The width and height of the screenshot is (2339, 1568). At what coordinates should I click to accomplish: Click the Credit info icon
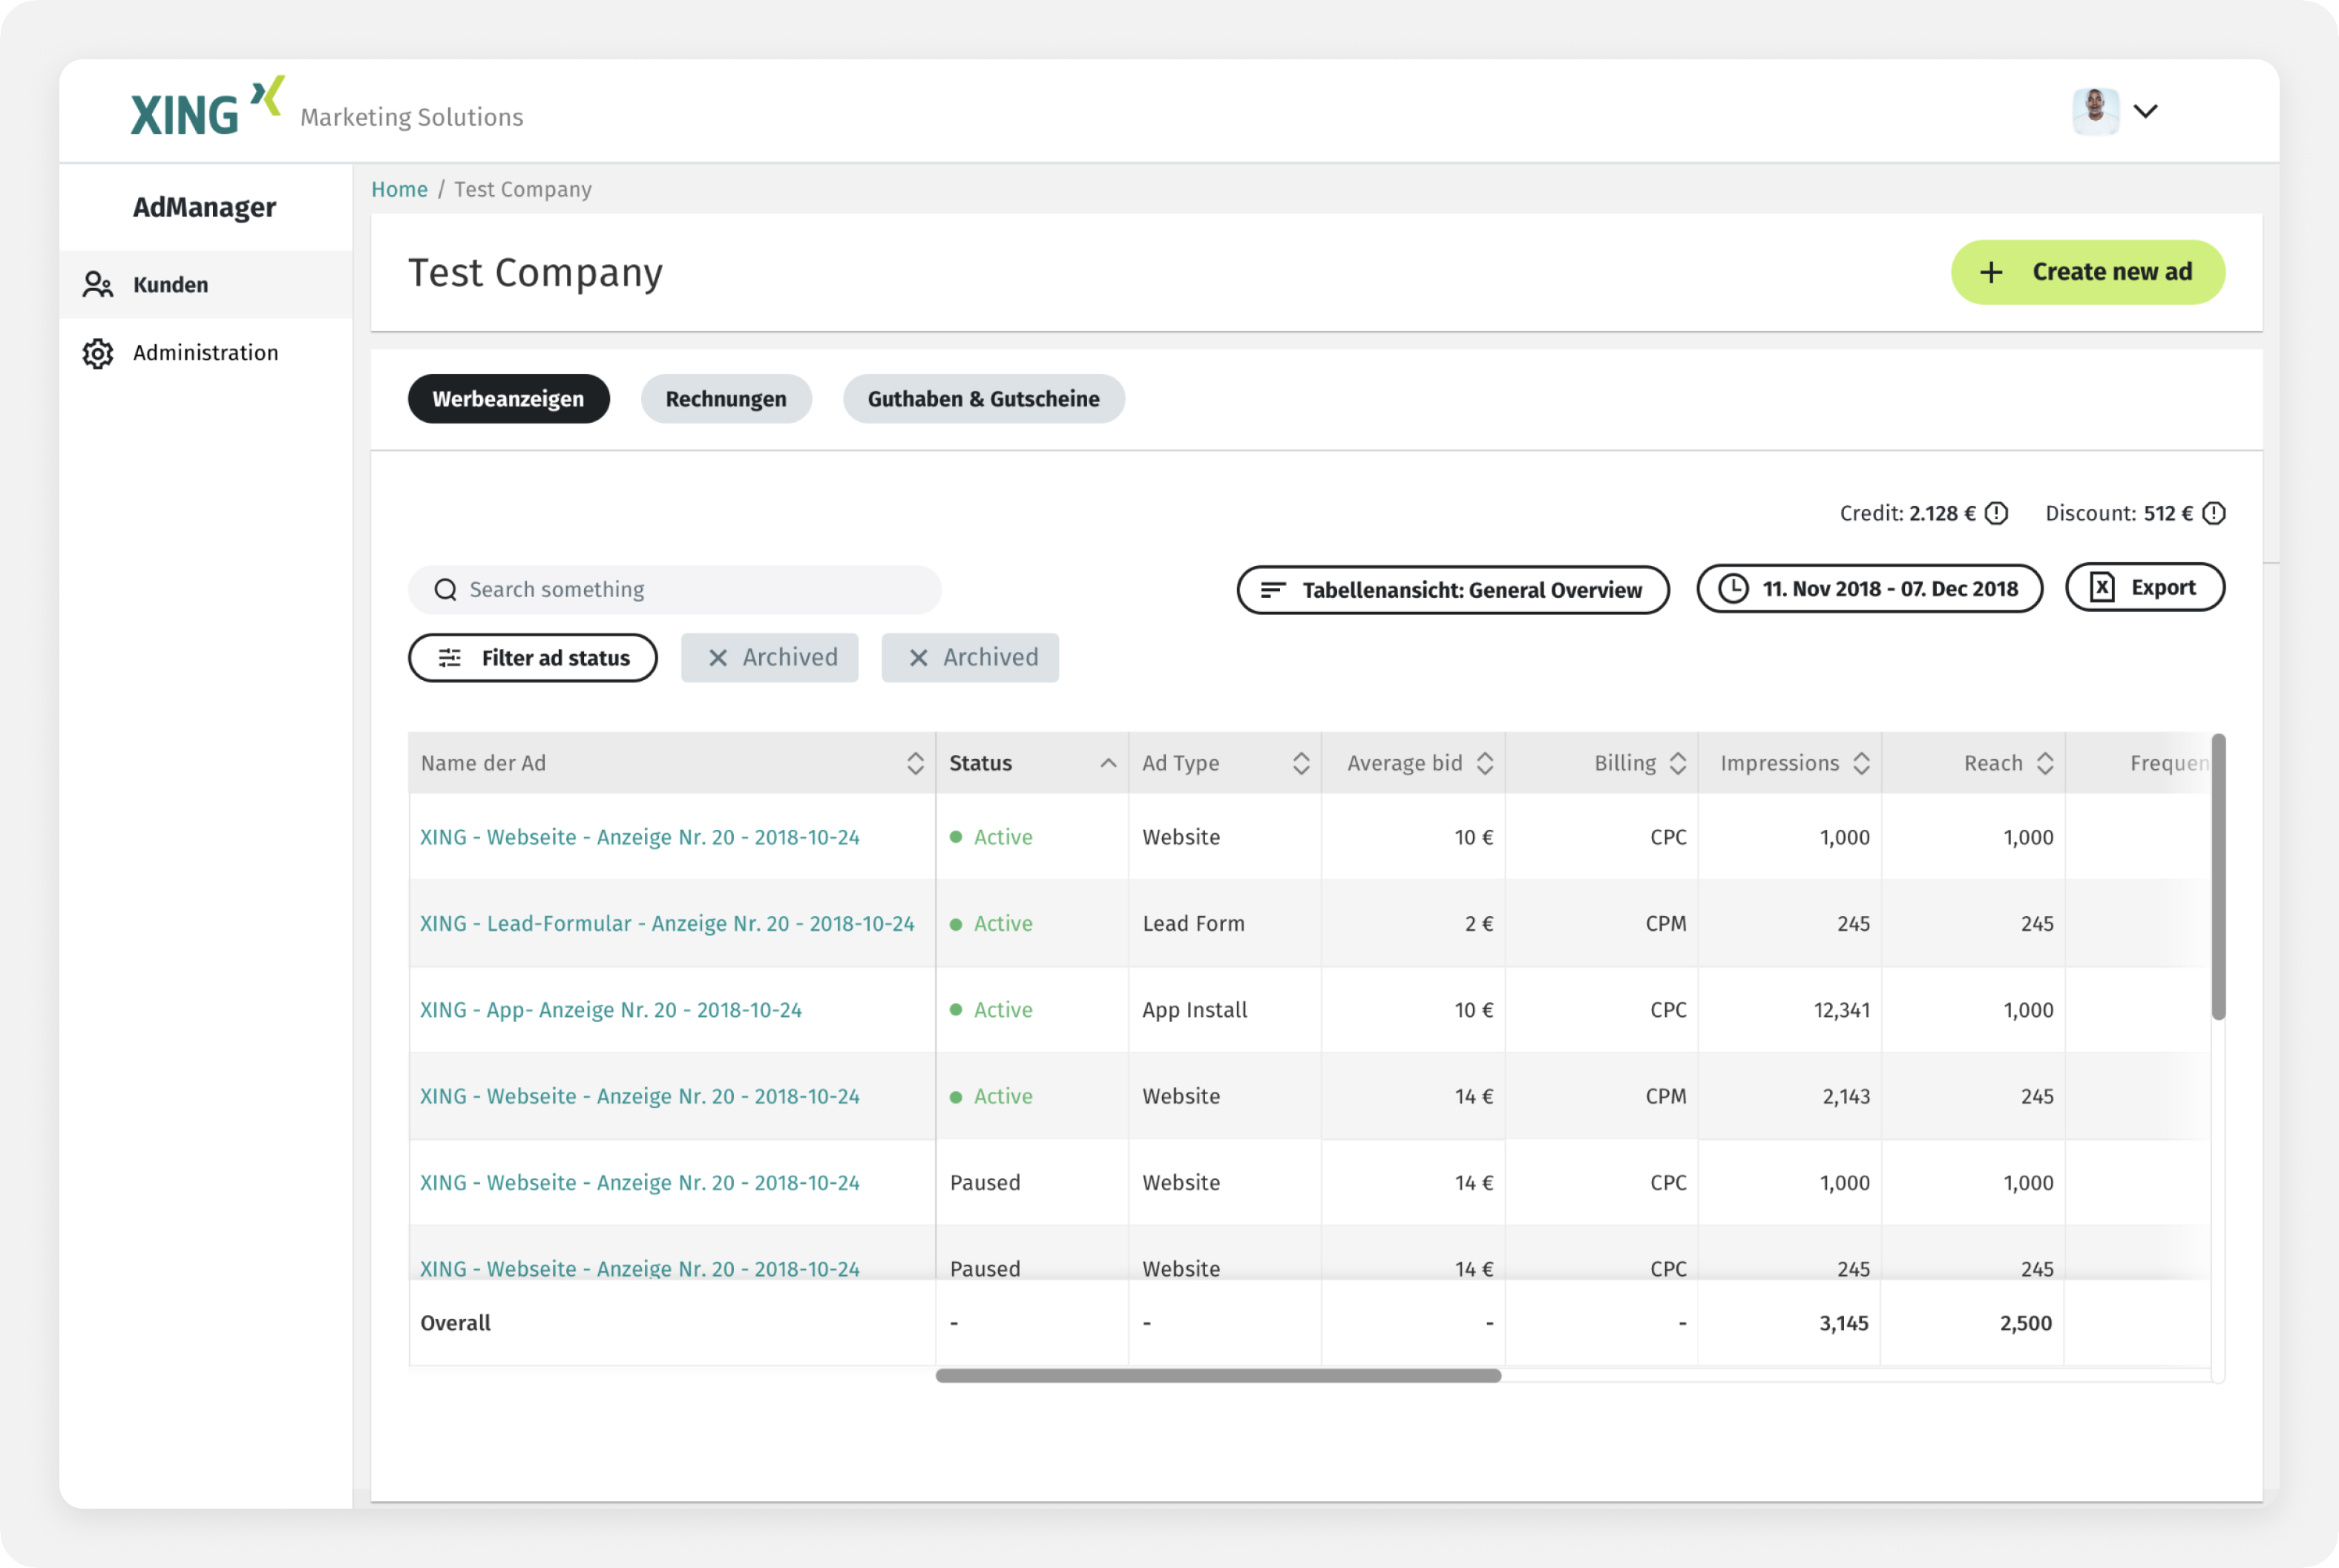tap(1996, 513)
